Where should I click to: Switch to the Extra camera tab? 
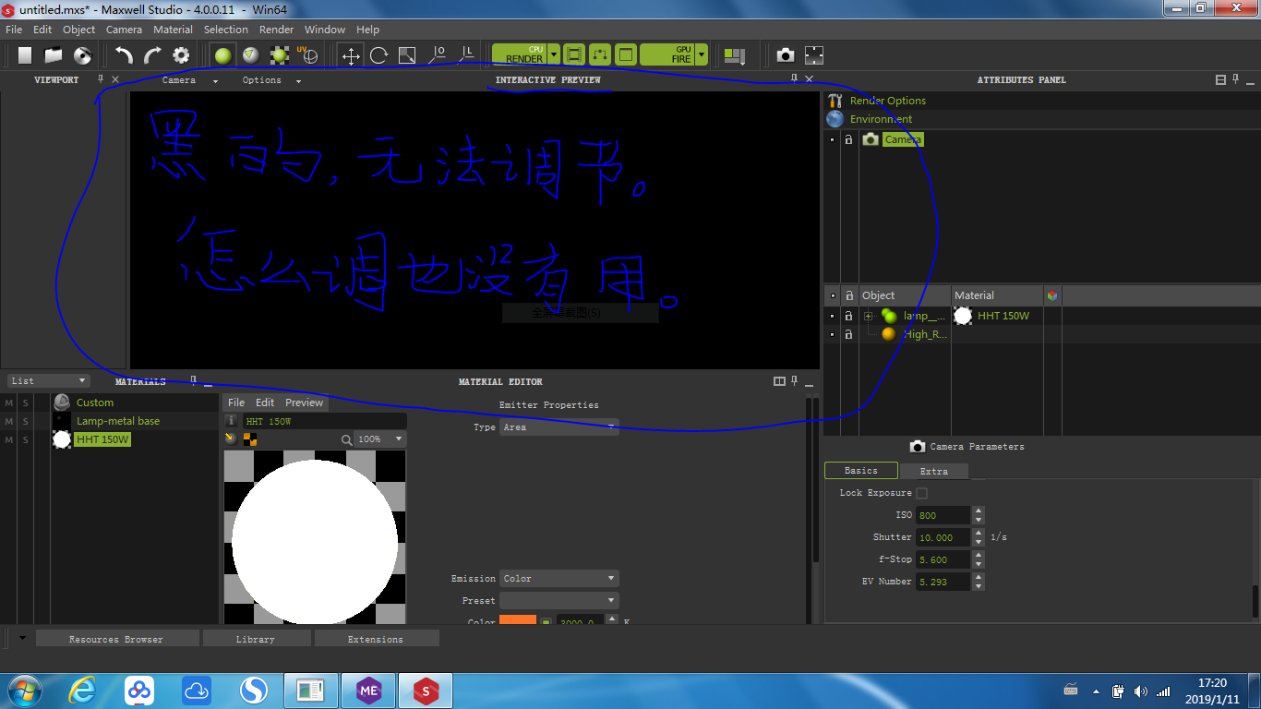(x=934, y=471)
